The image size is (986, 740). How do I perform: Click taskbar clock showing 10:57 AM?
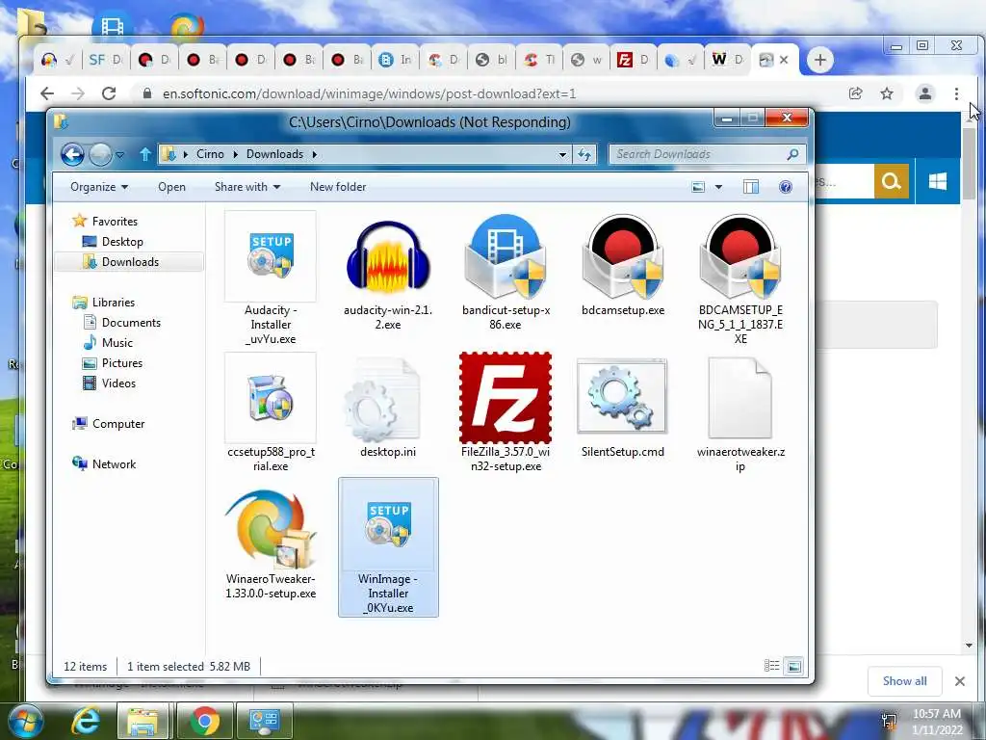point(936,722)
